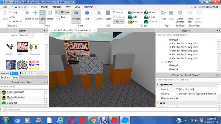
Task: Set toolbox background to White
Action: [14, 73]
